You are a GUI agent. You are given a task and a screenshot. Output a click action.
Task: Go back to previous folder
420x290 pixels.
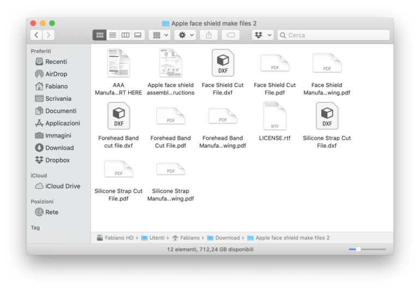(x=37, y=35)
